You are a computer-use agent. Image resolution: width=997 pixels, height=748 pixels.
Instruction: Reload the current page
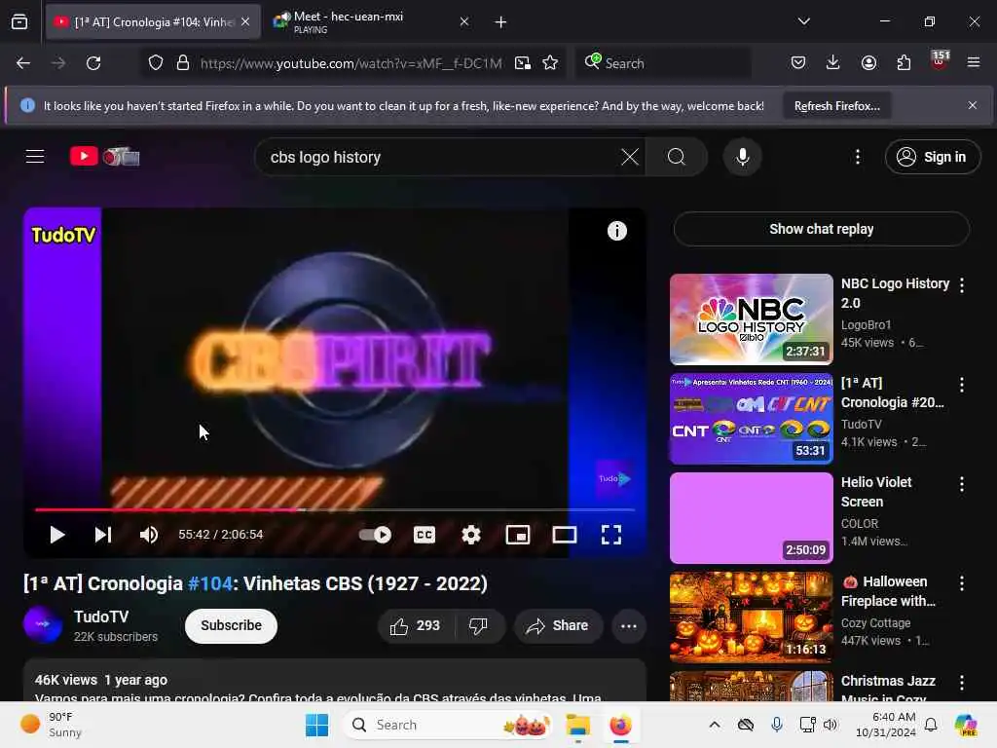point(93,63)
